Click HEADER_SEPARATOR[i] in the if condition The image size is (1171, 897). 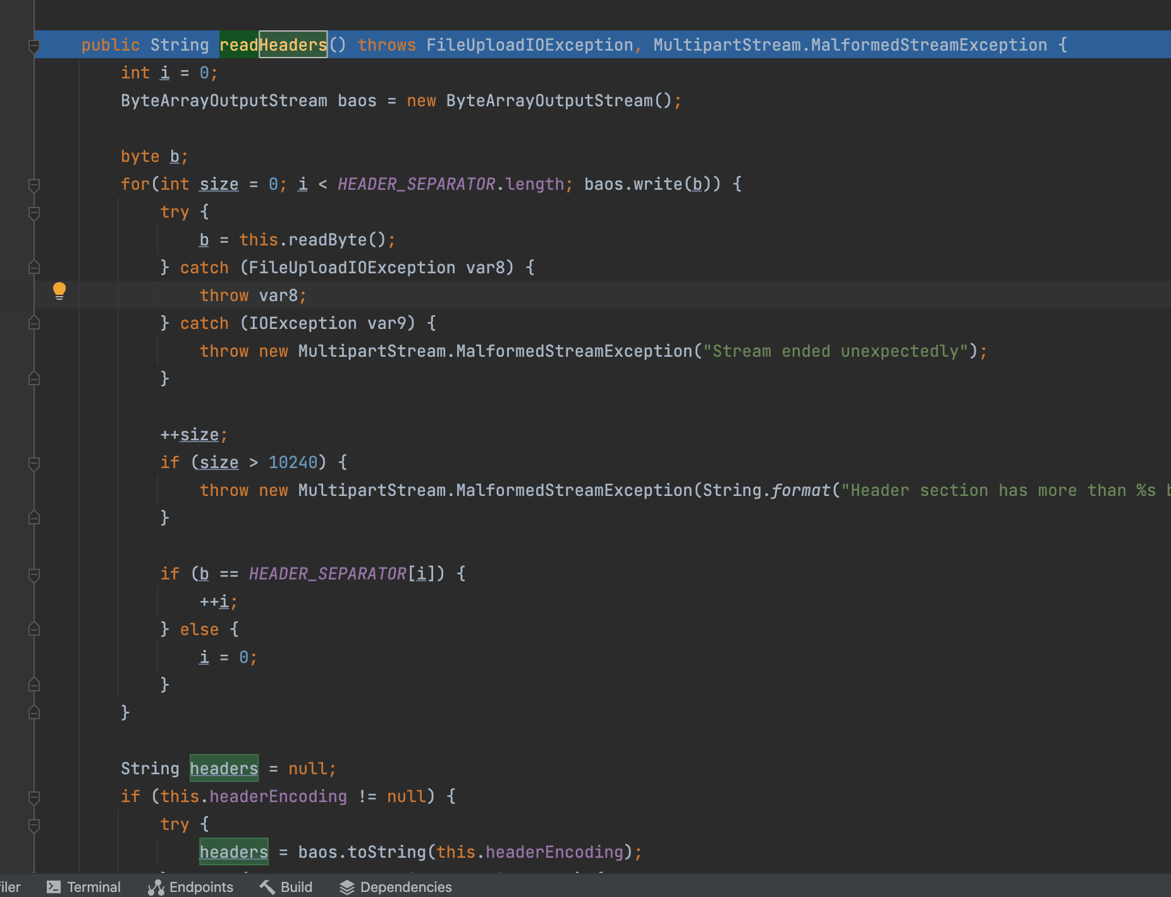pos(342,574)
